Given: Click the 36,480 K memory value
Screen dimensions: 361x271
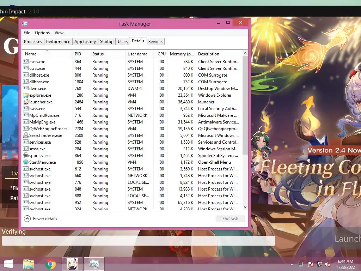Looking at the screenshot, I should [x=185, y=102].
